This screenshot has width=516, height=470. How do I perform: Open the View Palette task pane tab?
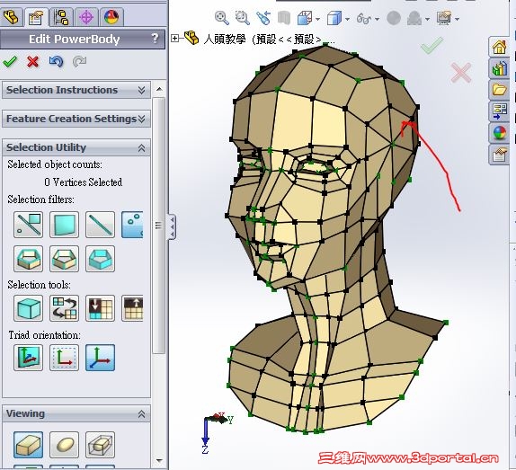[x=499, y=111]
